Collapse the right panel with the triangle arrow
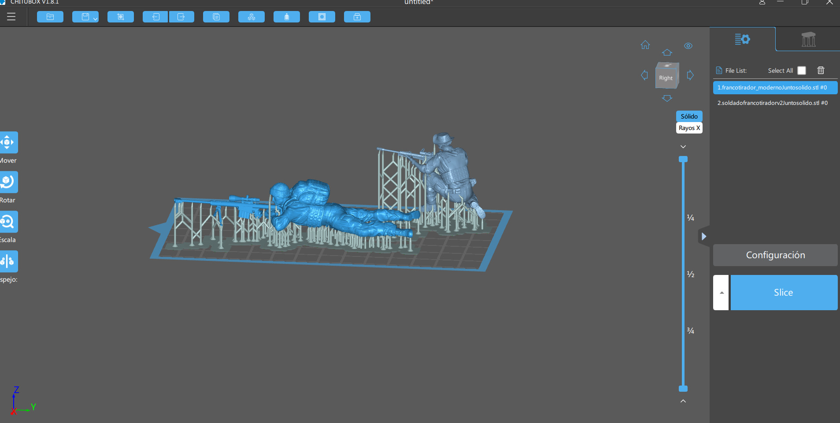Image resolution: width=840 pixels, height=423 pixels. [x=703, y=237]
